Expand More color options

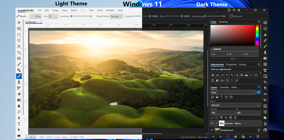(x=234, y=59)
